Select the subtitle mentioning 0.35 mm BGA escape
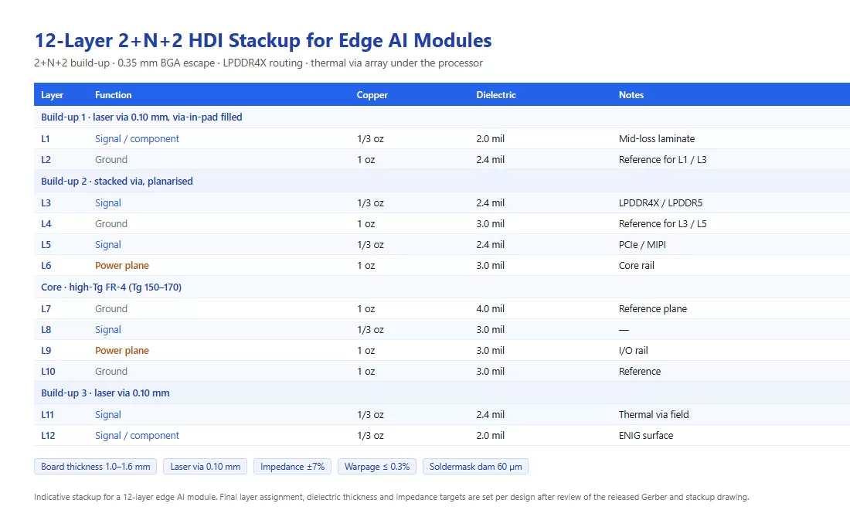Screen dimensions: 850x510 [x=258, y=63]
